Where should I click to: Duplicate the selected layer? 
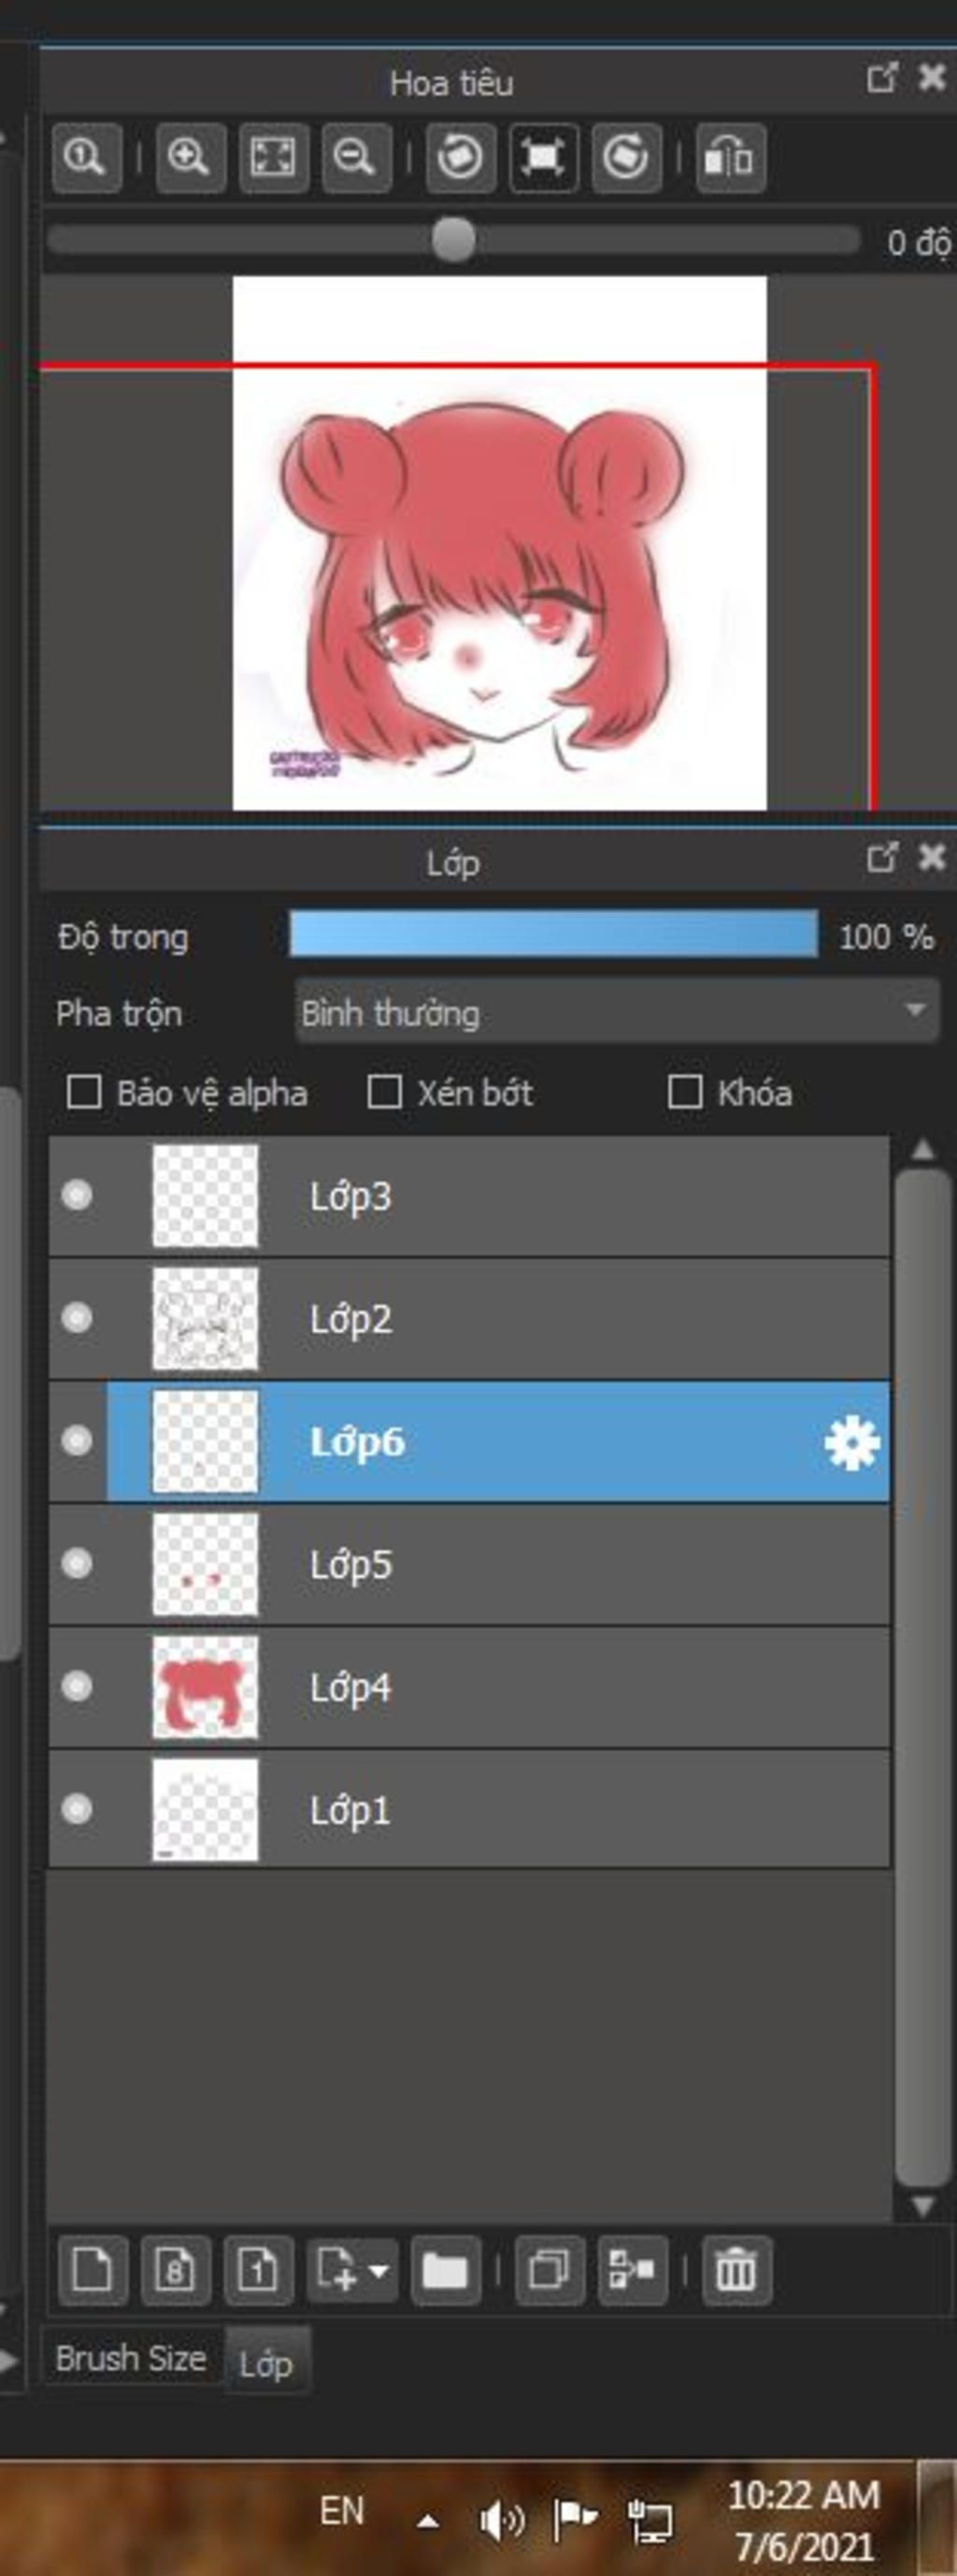pos(550,2269)
